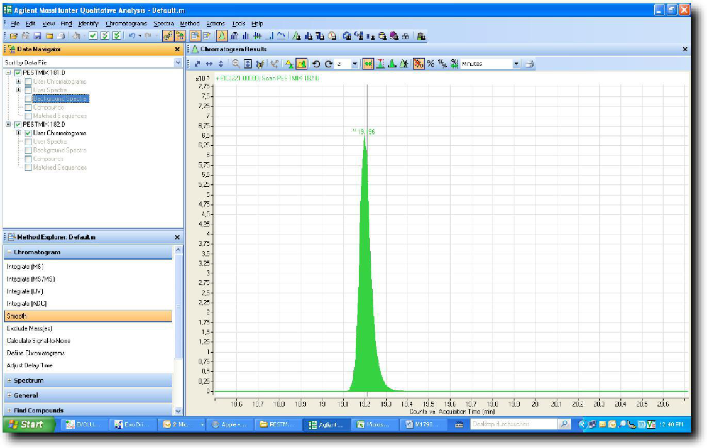Click the Print icon in main toolbar
Image resolution: width=707 pixels, height=448 pixels.
click(x=61, y=36)
